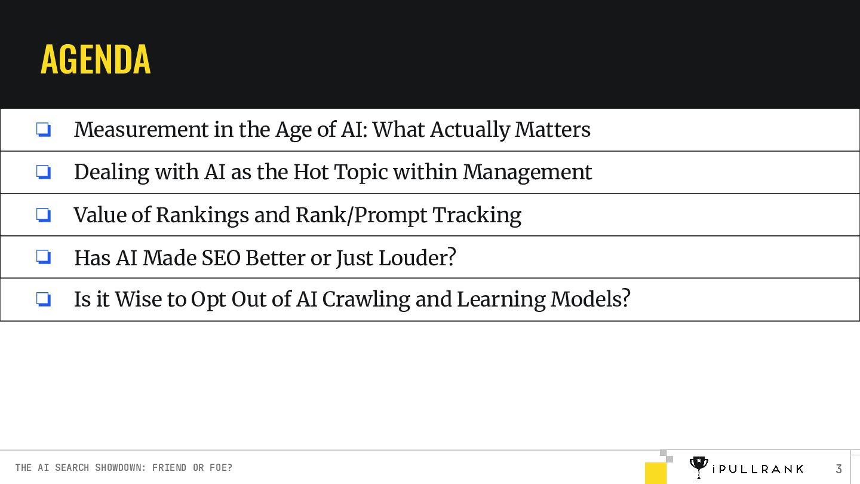Screen dimensions: 860x484
Task: Mark the Has AI Made SEO Better checkbox
Action: [44, 257]
